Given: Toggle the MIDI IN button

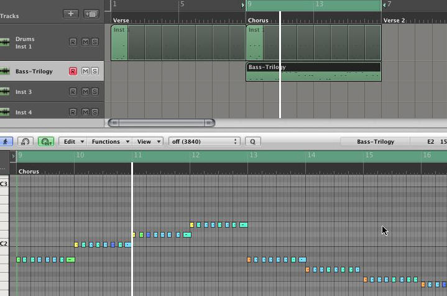Looking at the screenshot, I should (x=25, y=141).
